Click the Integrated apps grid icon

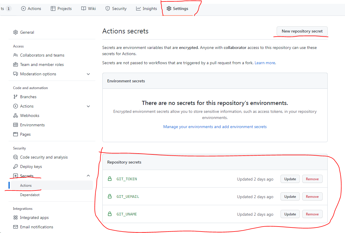pyautogui.click(x=15, y=217)
